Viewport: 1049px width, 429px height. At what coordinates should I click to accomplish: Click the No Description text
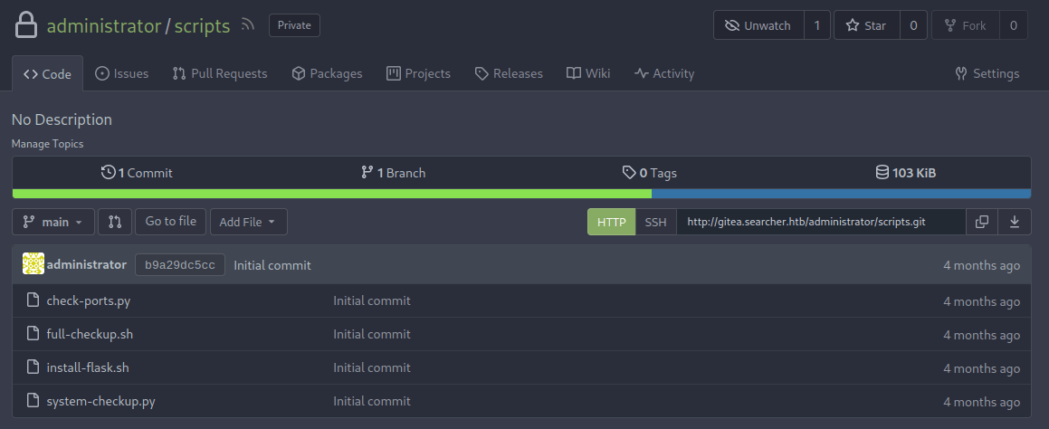(x=62, y=119)
